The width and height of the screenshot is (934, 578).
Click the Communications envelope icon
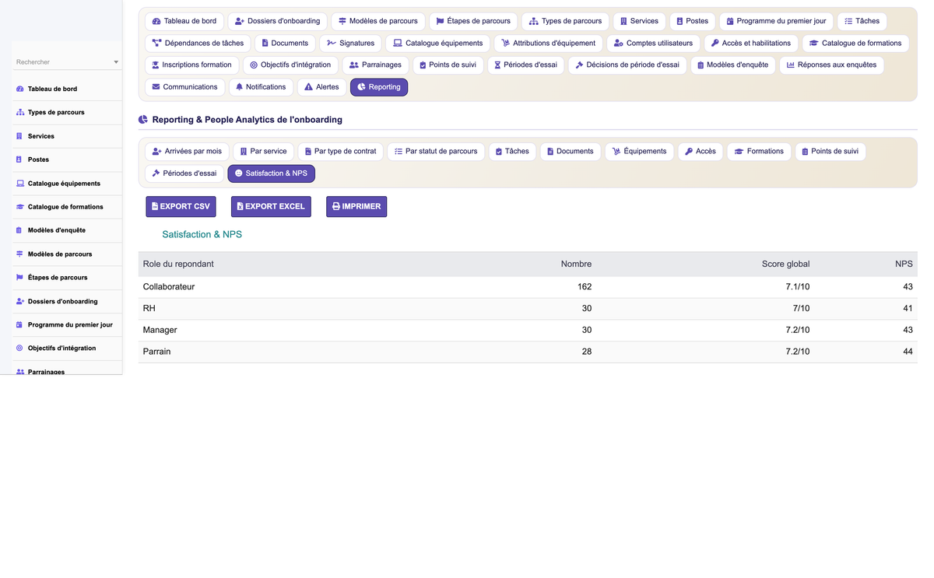[156, 87]
